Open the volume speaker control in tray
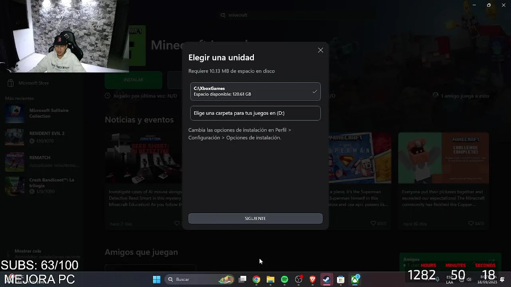 click(x=469, y=279)
